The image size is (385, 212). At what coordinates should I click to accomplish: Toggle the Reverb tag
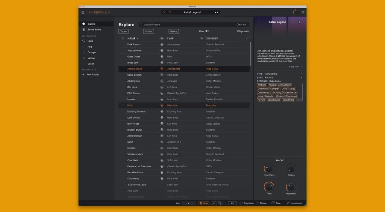coord(261,100)
